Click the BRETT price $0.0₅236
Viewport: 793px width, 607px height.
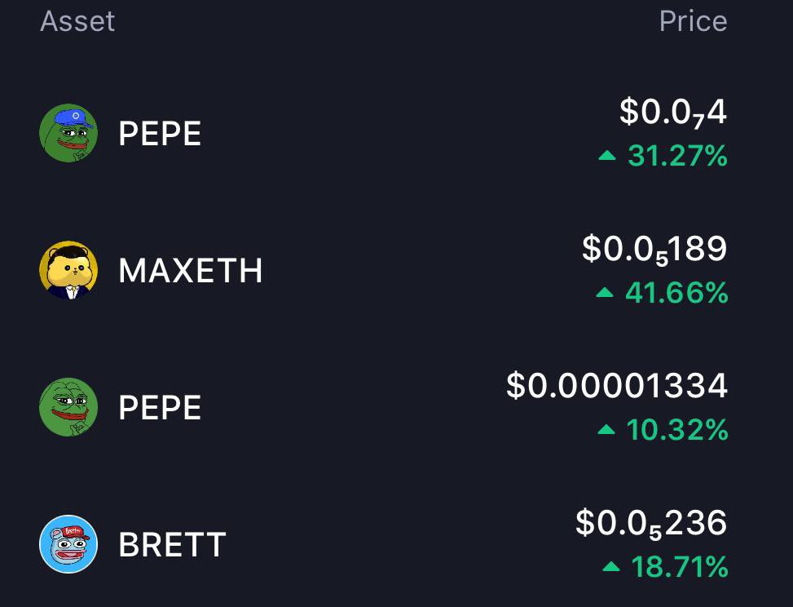(x=651, y=524)
